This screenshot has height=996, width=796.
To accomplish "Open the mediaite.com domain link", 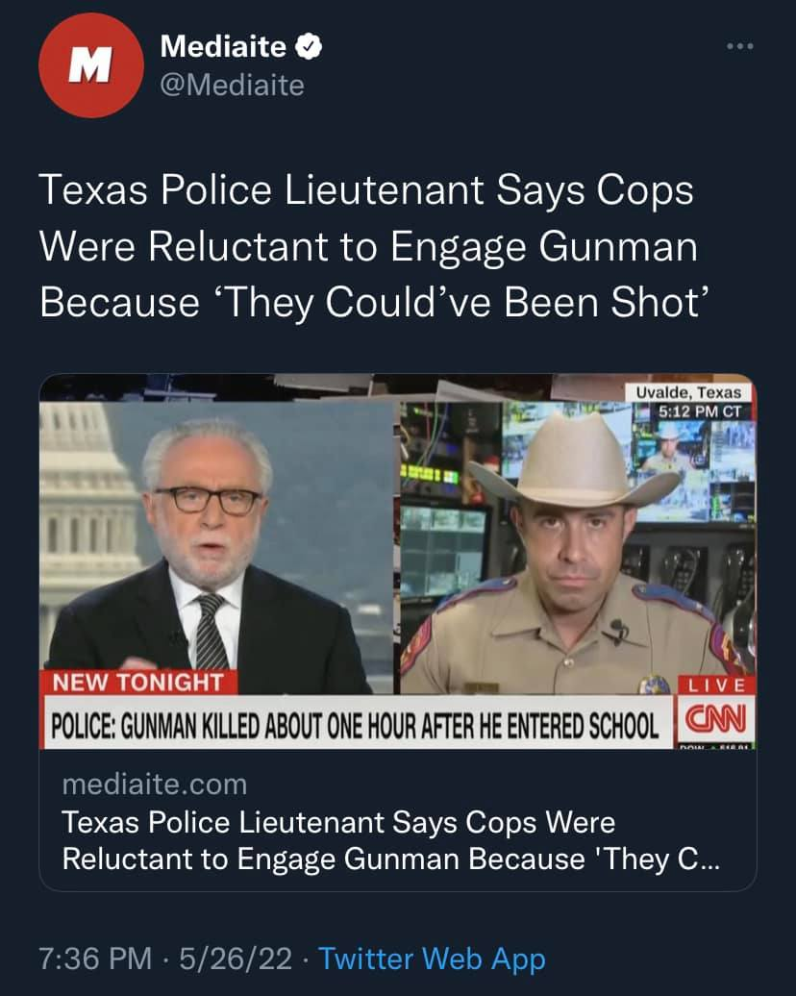I will (x=155, y=784).
